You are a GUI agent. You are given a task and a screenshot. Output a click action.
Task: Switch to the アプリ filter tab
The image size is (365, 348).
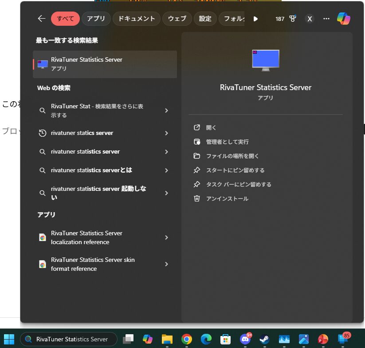[96, 19]
